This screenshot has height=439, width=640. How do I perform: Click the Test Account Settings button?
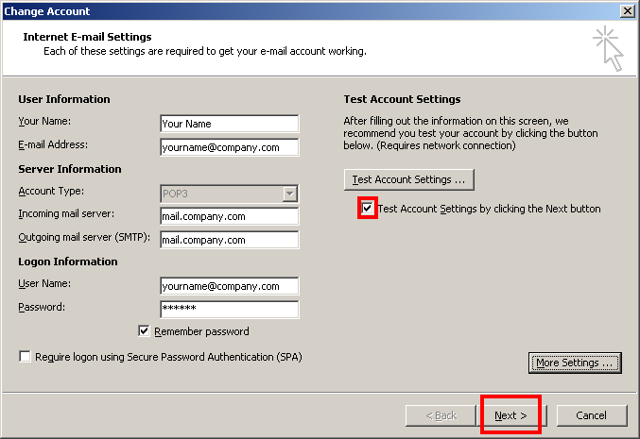409,179
